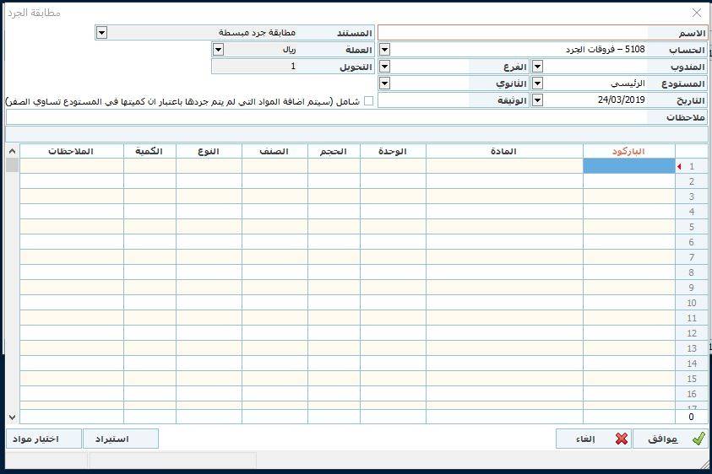The height and width of the screenshot is (474, 712).
Task: Click the استيراد import button
Action: pyautogui.click(x=121, y=439)
